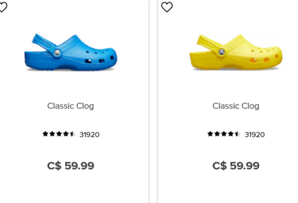
Task: Click the silver rivet on the yellow clog
Action: click(x=222, y=52)
